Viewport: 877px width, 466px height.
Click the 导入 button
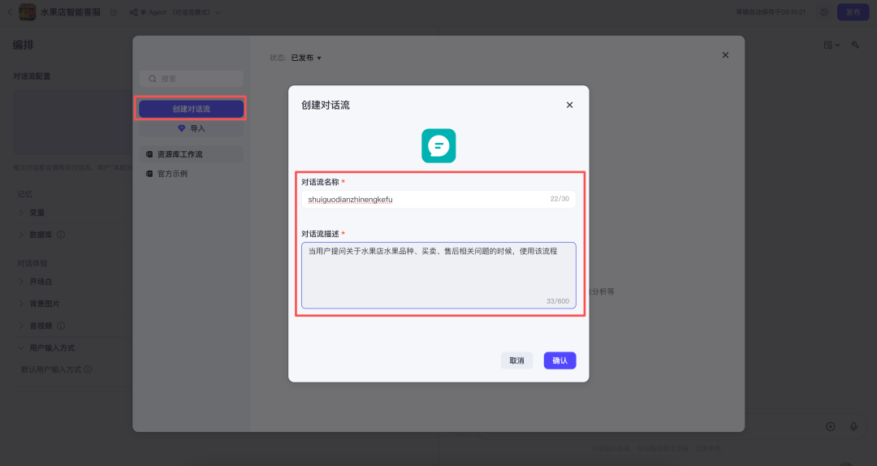[x=192, y=128]
